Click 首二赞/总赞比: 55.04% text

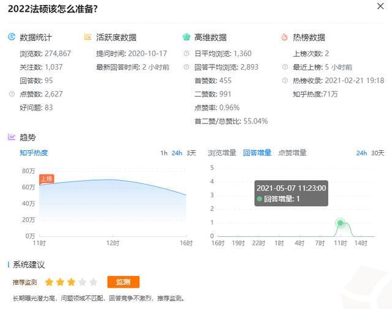click(231, 121)
